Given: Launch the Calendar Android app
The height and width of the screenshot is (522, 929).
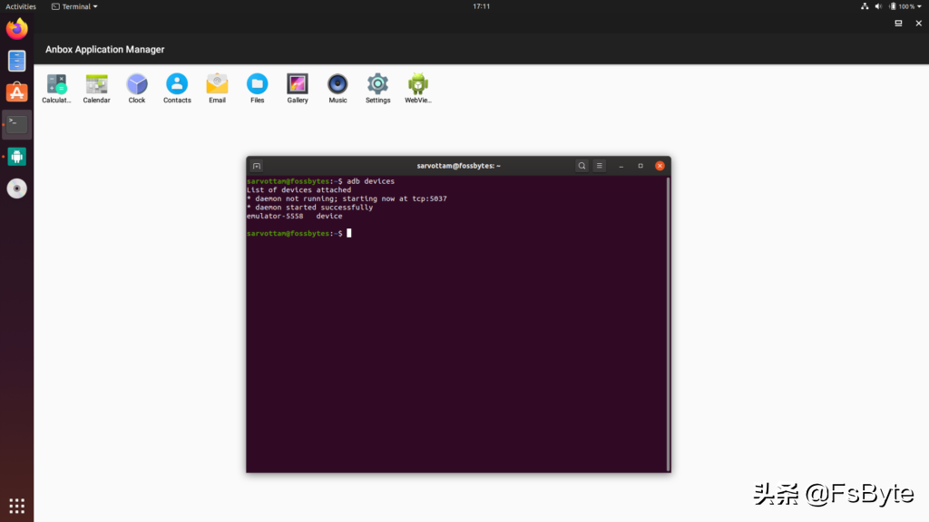Looking at the screenshot, I should coord(96,83).
